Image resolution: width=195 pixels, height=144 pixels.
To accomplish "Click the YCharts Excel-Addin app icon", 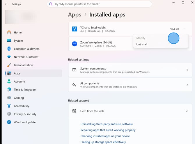I will coord(75,29).
